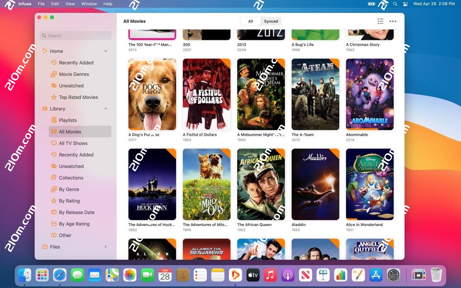This screenshot has height=288, width=461.
Task: Collapse the Home section chevron
Action: pos(105,51)
